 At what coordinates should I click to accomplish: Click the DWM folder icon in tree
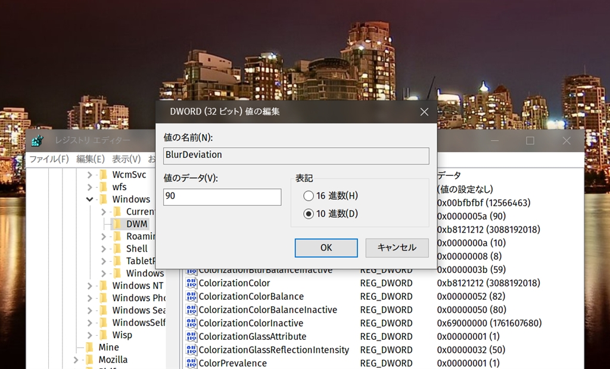point(117,224)
